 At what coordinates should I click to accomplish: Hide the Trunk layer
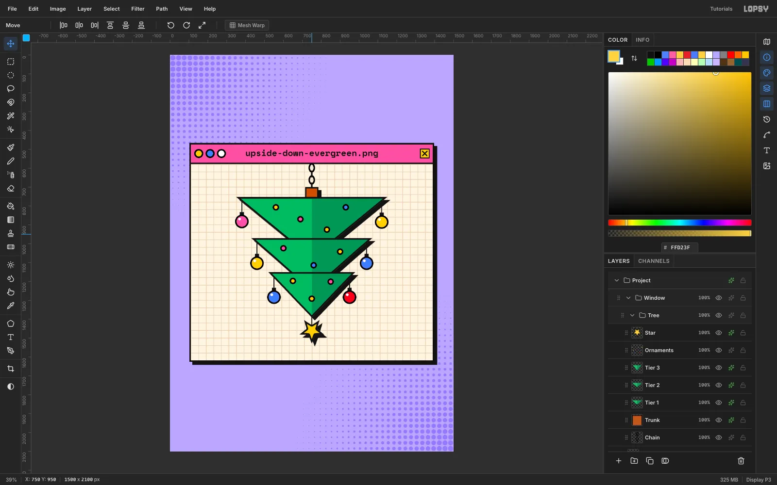coord(719,420)
